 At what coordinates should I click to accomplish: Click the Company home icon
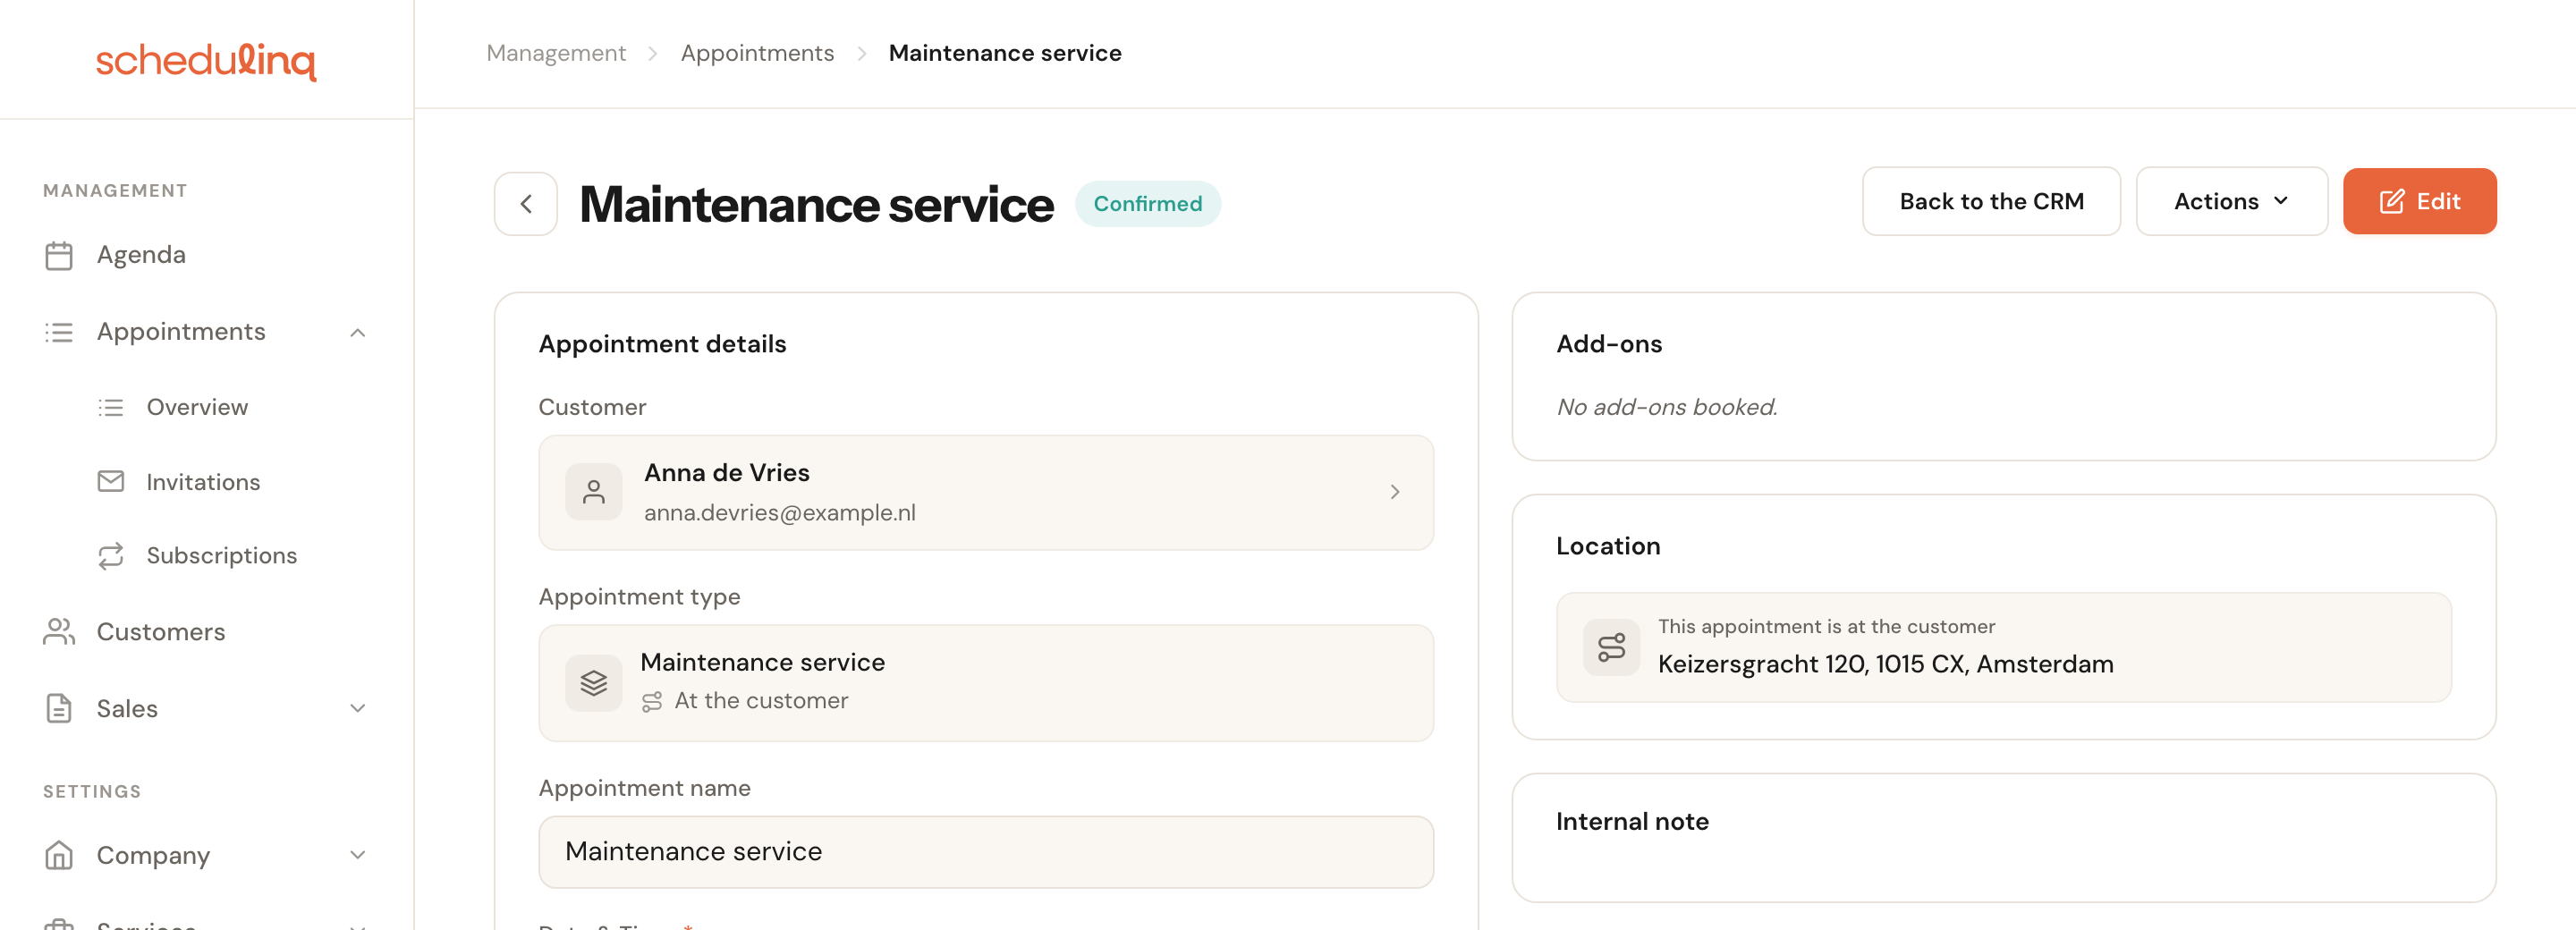[59, 855]
